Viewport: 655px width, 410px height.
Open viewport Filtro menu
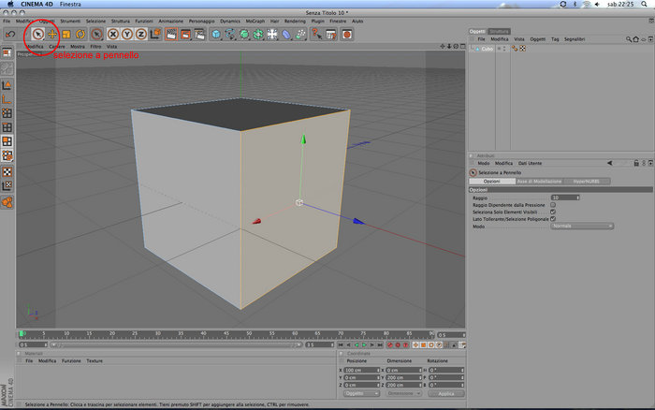[95, 47]
